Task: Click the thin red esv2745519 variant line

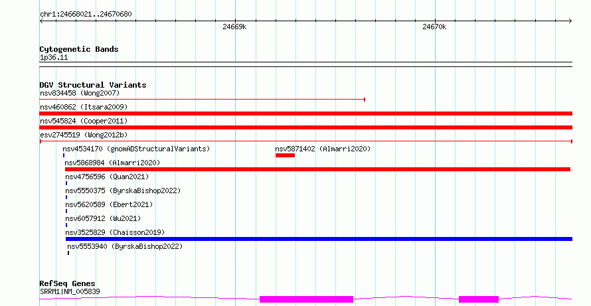Action: tap(306, 141)
